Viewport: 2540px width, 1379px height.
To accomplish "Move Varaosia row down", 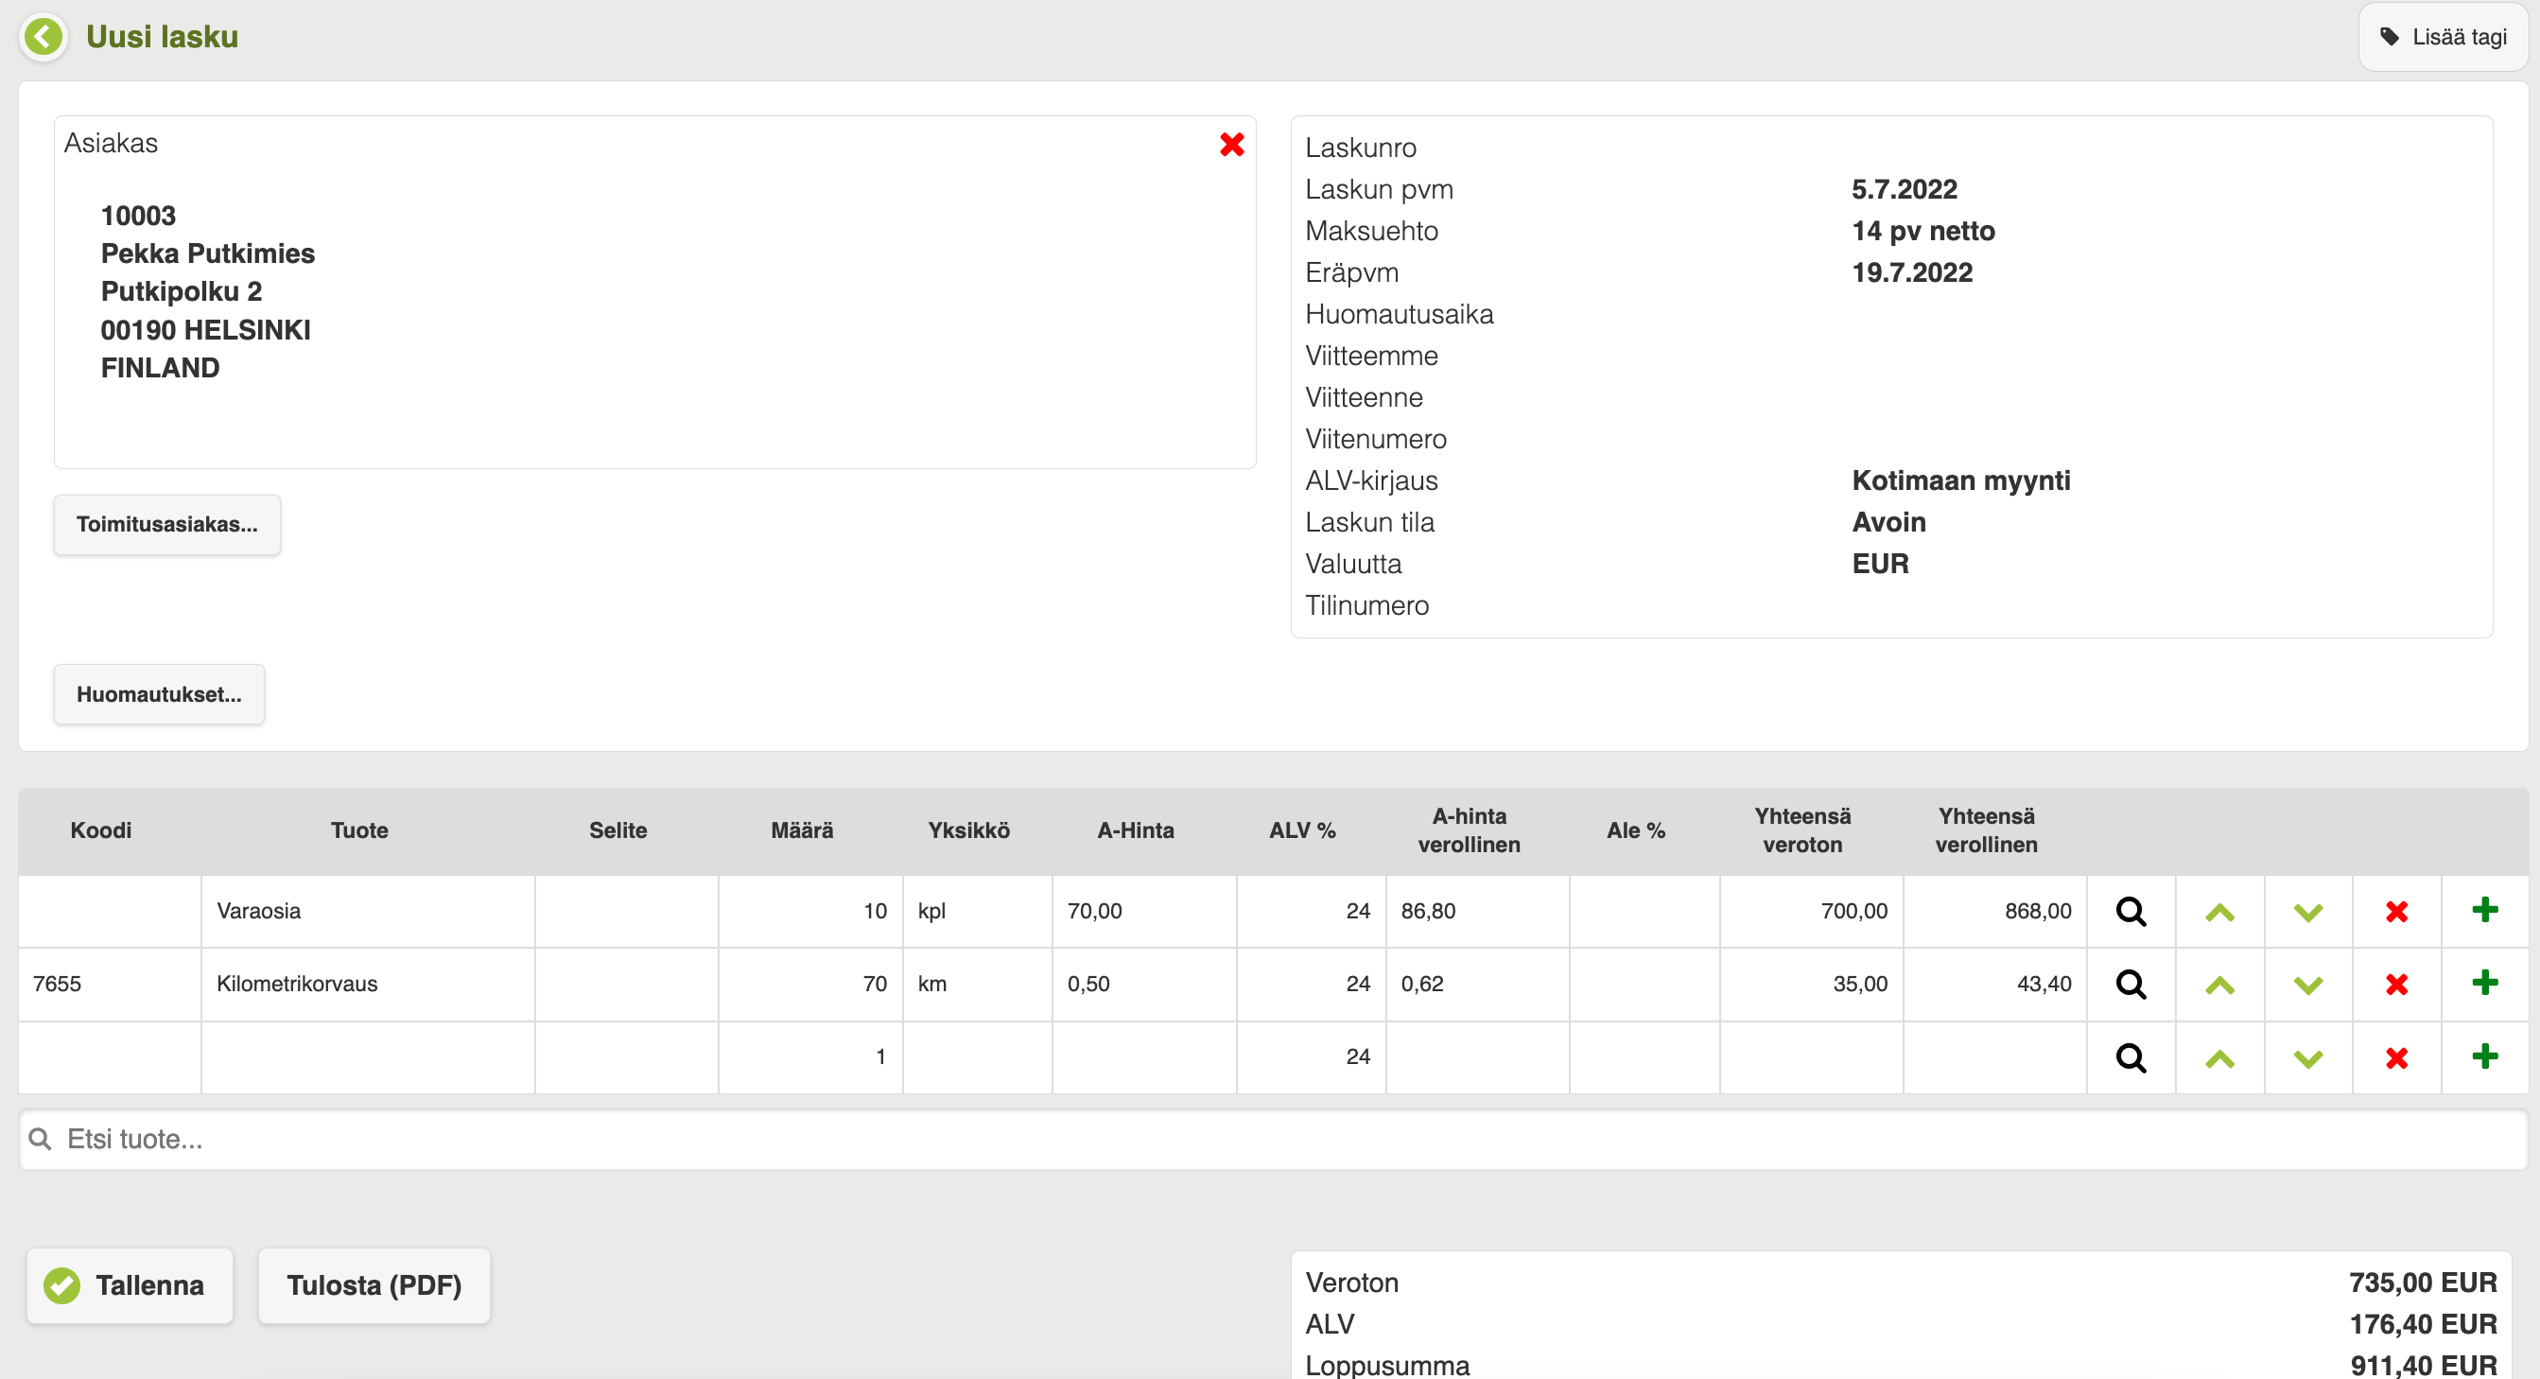I will click(x=2308, y=912).
